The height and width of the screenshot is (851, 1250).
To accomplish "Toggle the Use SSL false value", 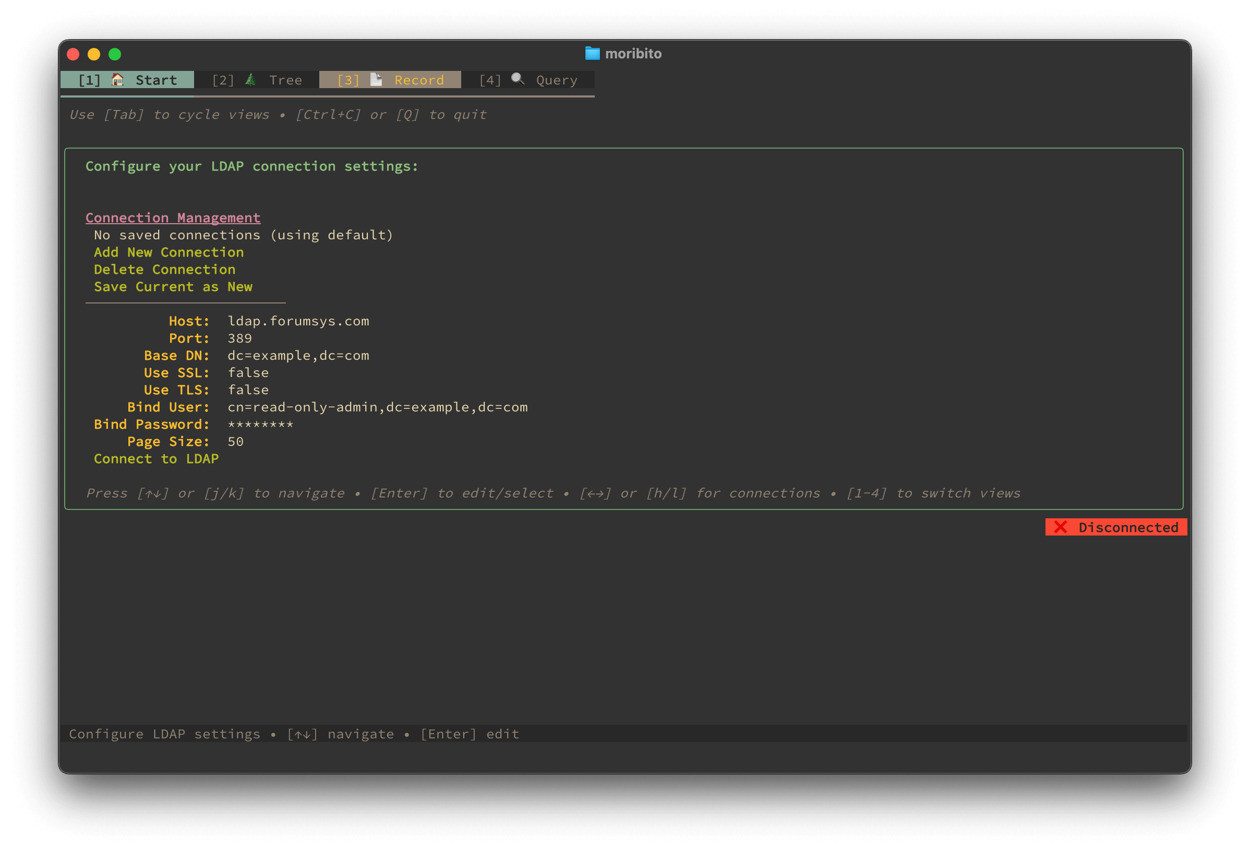I will pos(248,372).
